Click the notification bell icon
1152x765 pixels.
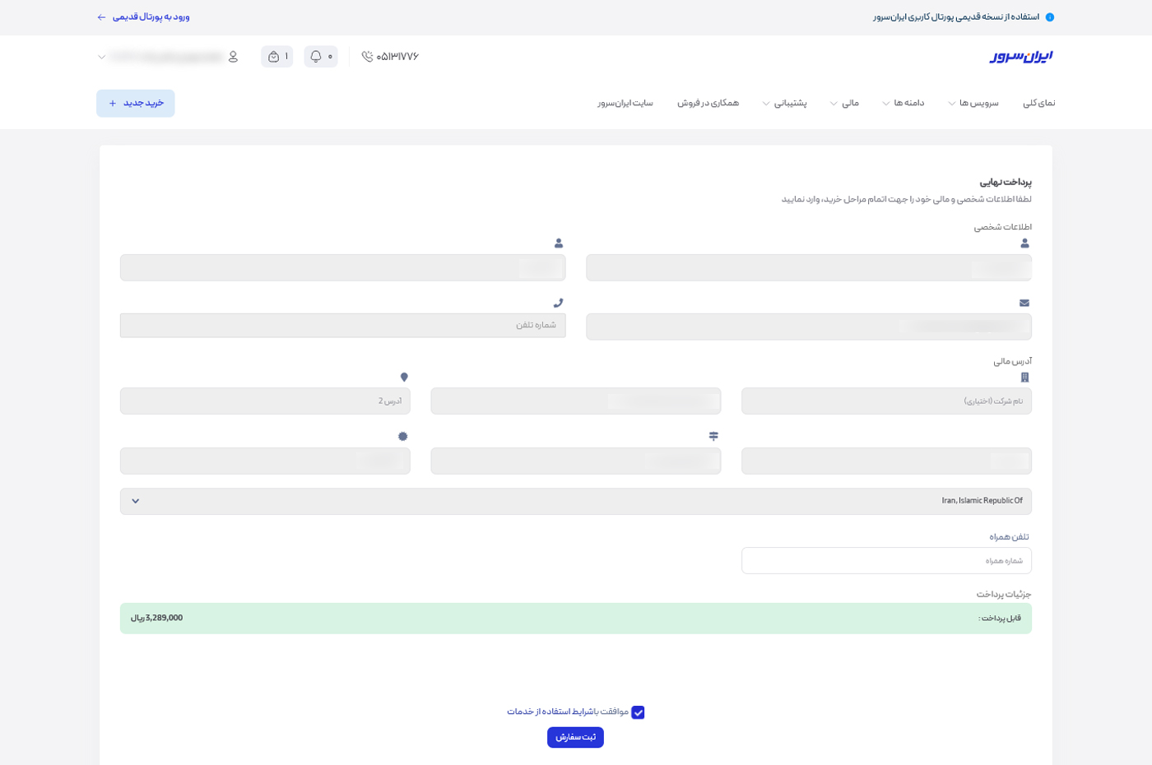click(316, 57)
